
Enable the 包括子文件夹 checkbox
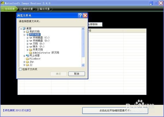[x=20, y=69]
